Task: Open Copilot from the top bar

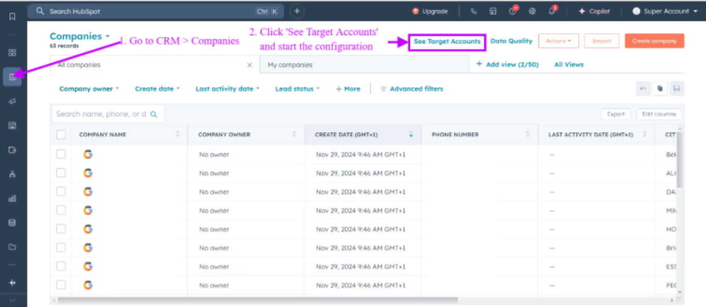Action: (594, 11)
